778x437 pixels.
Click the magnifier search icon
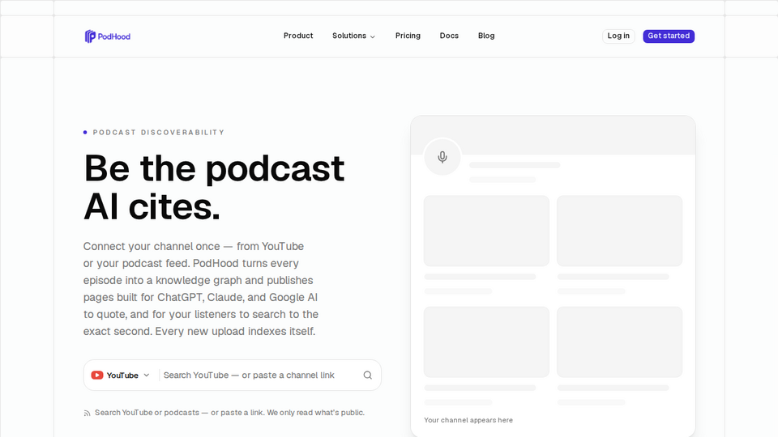tap(368, 375)
